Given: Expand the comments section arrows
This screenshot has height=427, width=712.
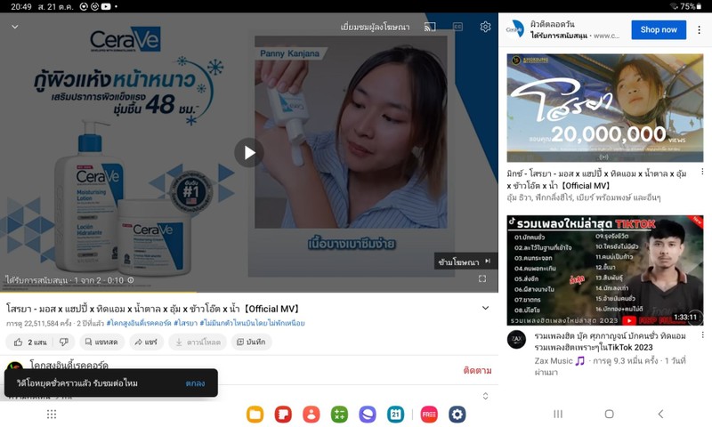Looking at the screenshot, I should coord(485,396).
